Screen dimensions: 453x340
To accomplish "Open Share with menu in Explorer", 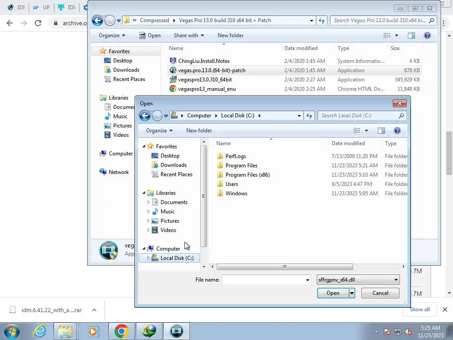I will point(188,35).
